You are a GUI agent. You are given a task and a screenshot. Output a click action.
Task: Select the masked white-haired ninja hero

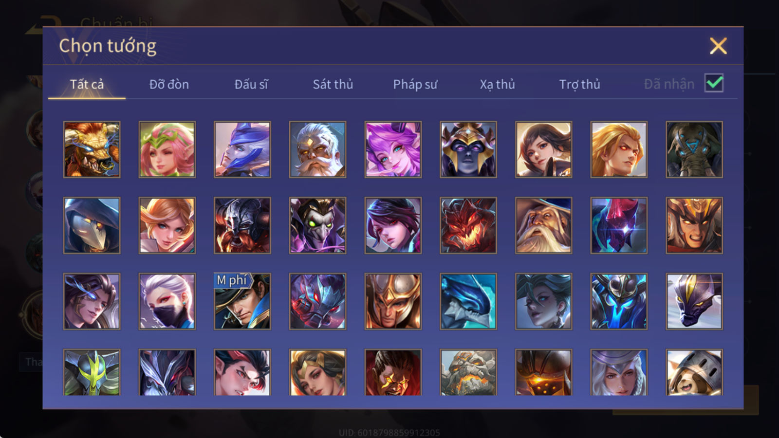click(x=167, y=301)
